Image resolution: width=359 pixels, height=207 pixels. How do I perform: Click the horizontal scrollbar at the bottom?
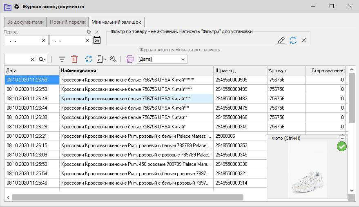[x=127, y=197]
